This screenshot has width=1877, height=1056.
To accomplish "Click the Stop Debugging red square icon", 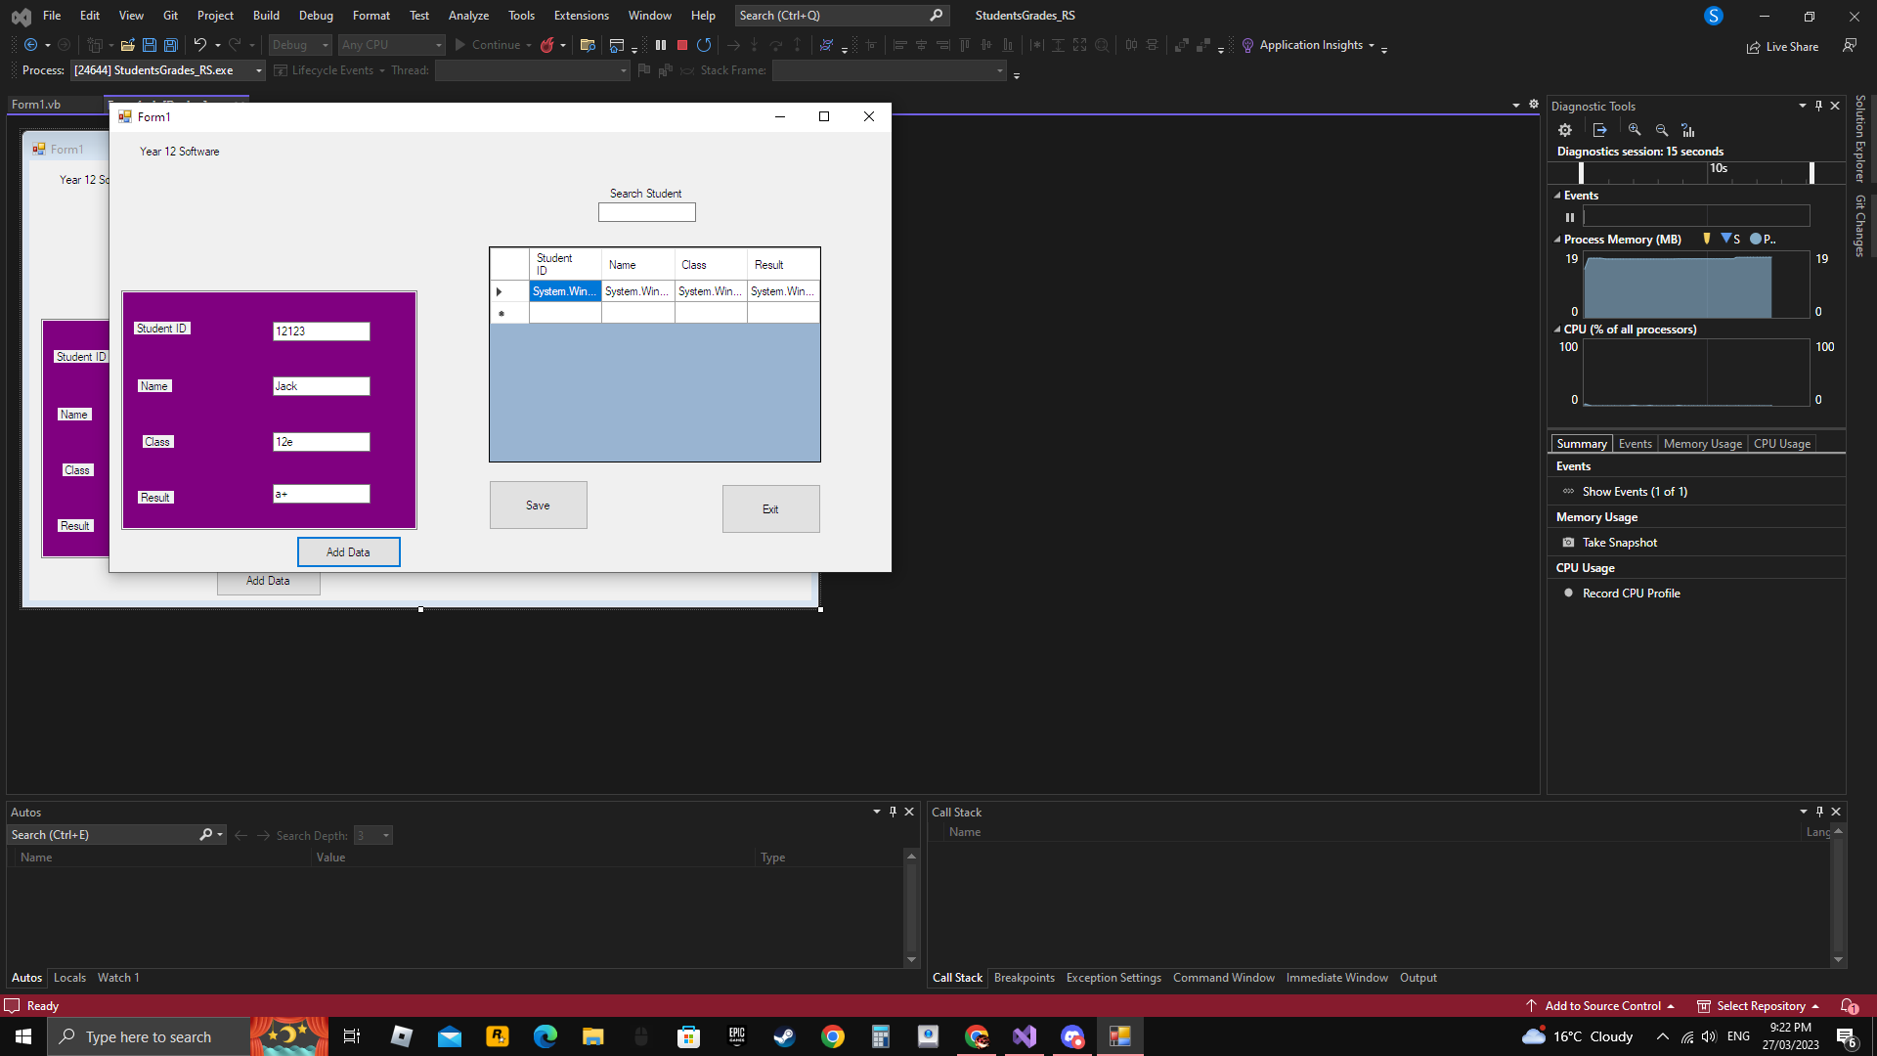I will [682, 45].
